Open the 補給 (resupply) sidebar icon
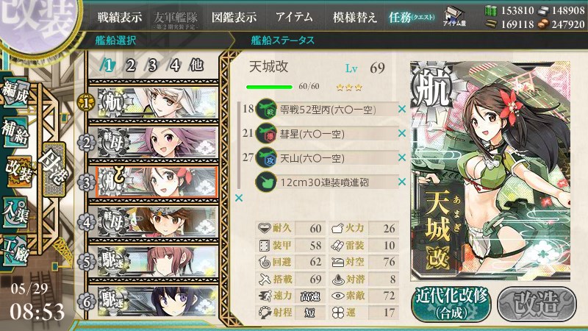 click(15, 132)
